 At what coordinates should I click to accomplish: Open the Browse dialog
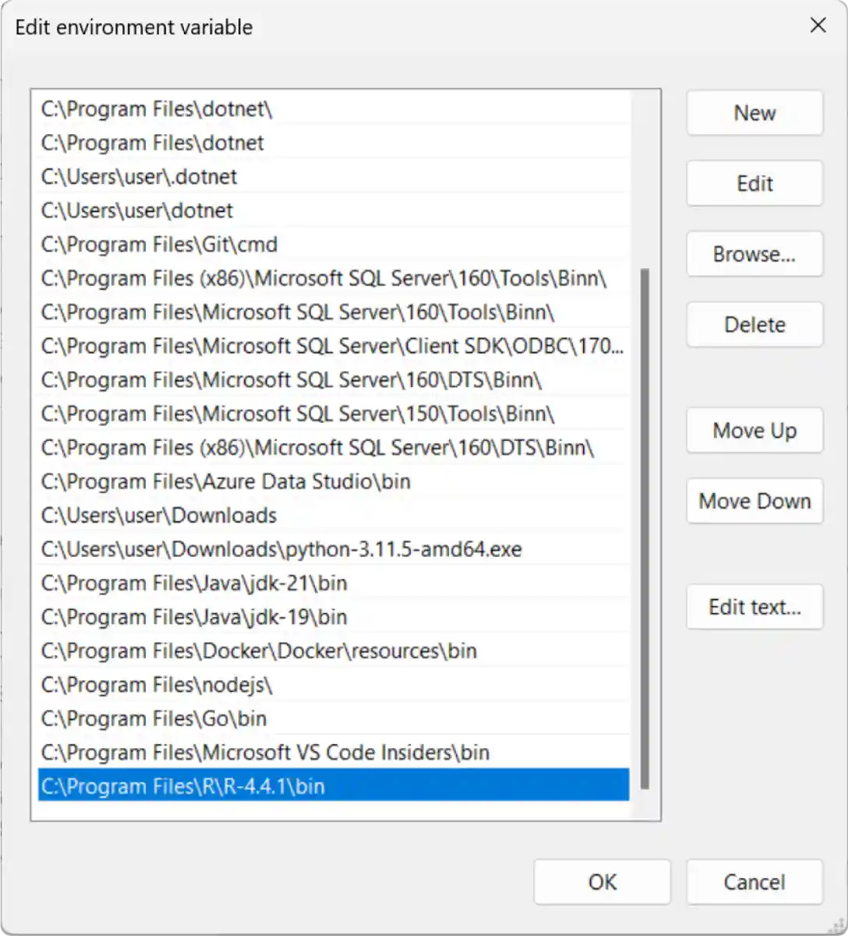tap(754, 253)
